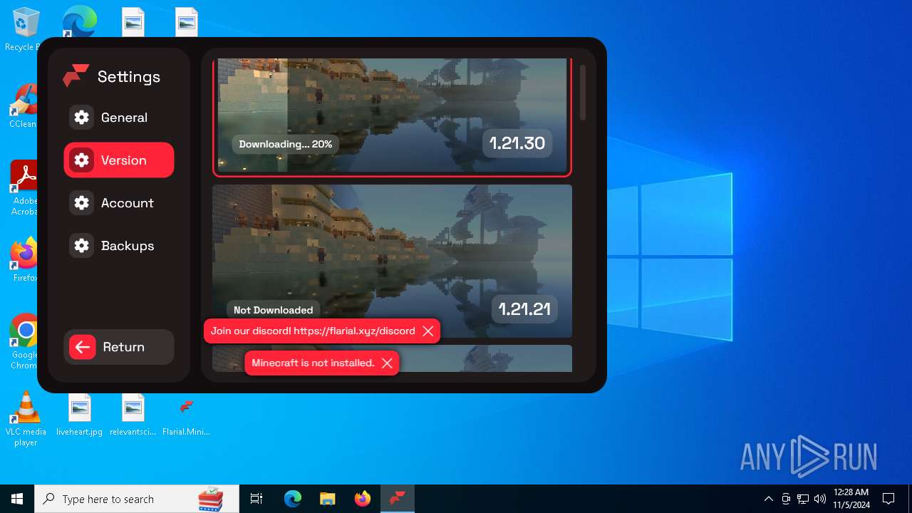Image resolution: width=912 pixels, height=513 pixels.
Task: Click the Not Downloaded status label
Action: pyautogui.click(x=273, y=310)
